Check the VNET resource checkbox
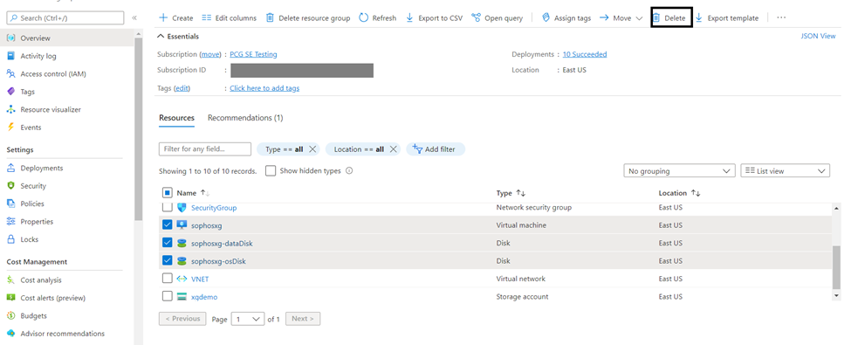The height and width of the screenshot is (345, 851). [x=168, y=278]
